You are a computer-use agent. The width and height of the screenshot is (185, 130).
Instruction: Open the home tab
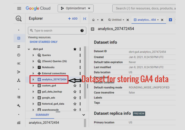[x=93, y=20]
